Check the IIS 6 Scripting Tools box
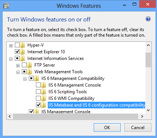Screen dimensions: 157x138 [38, 92]
